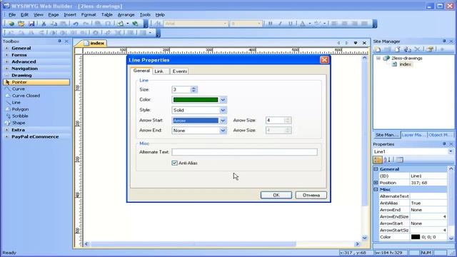
Task: Click the Underline formatting icon
Action: [291, 24]
